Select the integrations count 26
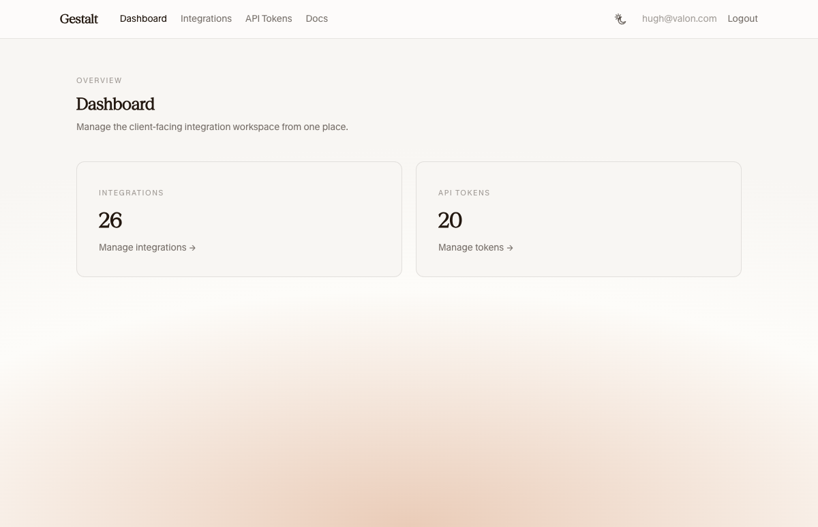 (x=110, y=221)
